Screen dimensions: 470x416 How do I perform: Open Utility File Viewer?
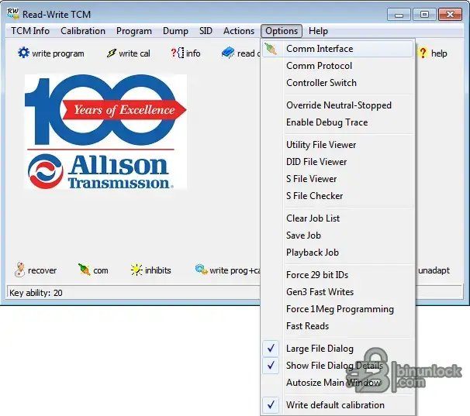pos(339,145)
